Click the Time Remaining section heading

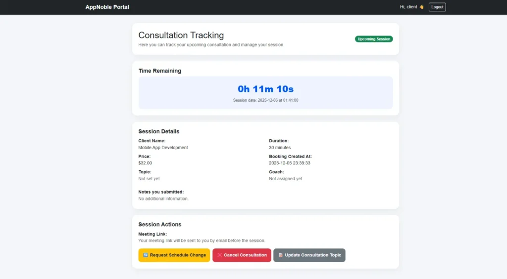click(x=159, y=71)
